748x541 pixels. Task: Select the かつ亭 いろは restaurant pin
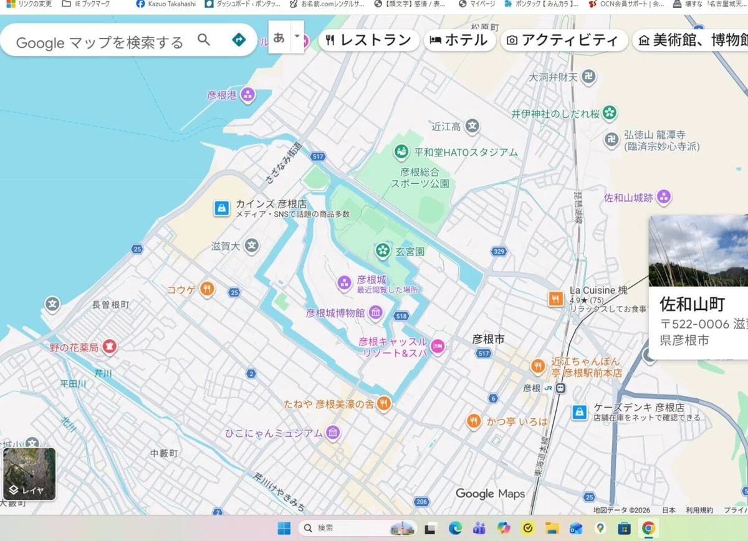(x=474, y=421)
